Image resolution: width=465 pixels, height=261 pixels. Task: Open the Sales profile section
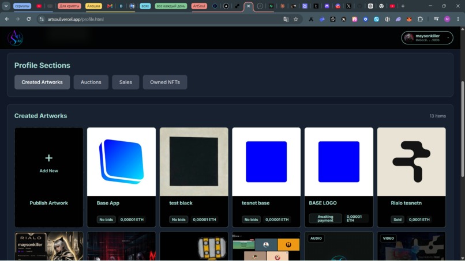(x=125, y=82)
